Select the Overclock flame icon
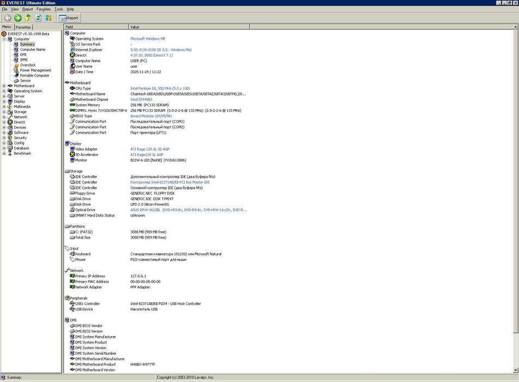Viewport: 519px width, 382px height. click(x=16, y=65)
